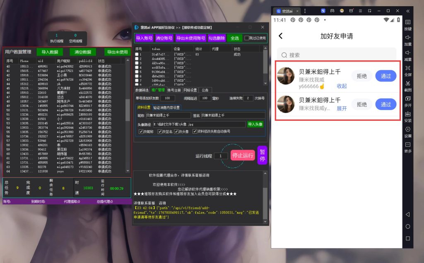Click the 搜索 search field
Screen dimensions: 424x263
click(x=336, y=55)
